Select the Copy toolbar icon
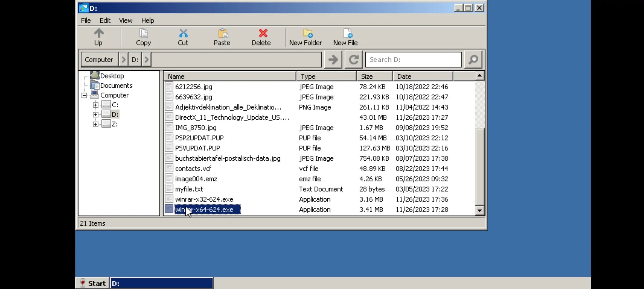Screen dimensions: 644x289 pos(143,37)
